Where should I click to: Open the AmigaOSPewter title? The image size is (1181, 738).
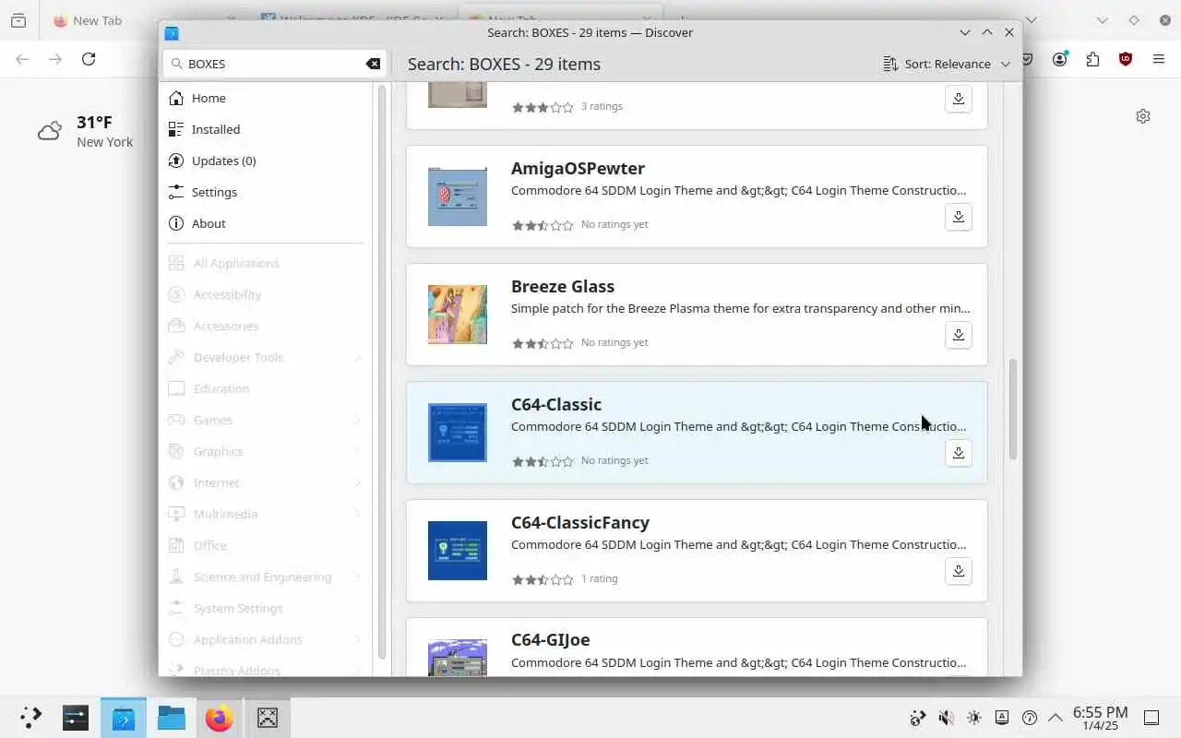coord(578,169)
